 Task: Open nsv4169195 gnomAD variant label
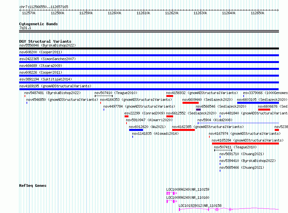[55, 86]
